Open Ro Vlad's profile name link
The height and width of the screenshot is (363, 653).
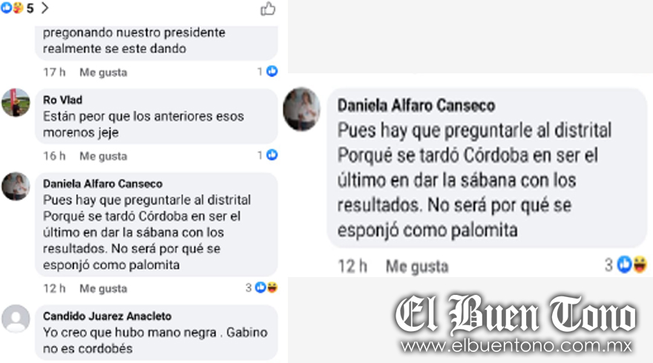[62, 100]
